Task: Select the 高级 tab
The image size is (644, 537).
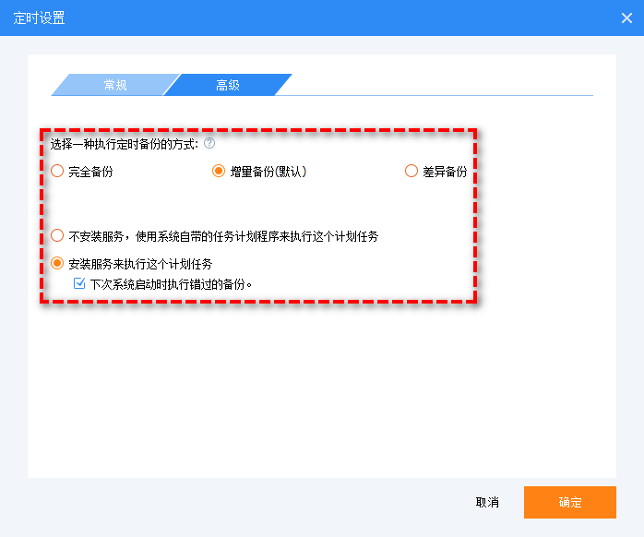Action: [227, 85]
